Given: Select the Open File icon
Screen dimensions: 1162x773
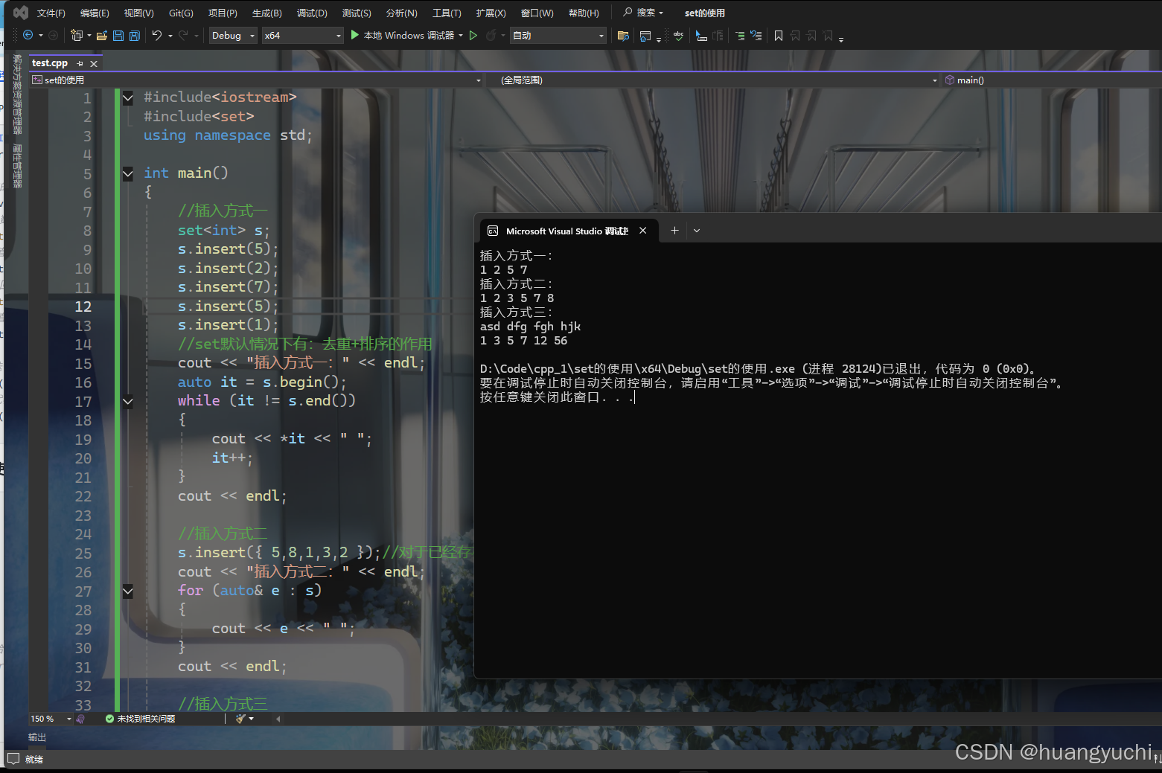Looking at the screenshot, I should [102, 36].
